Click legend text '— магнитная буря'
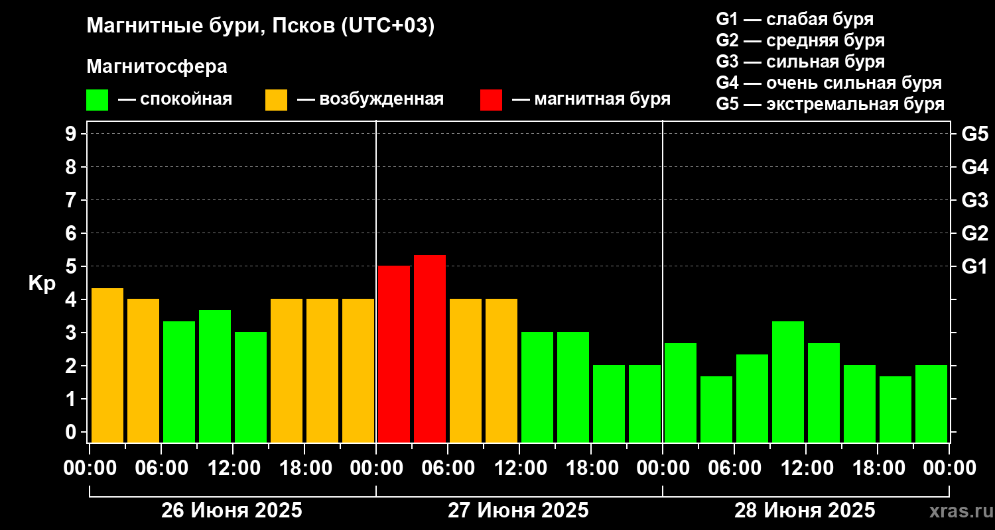 (x=591, y=99)
